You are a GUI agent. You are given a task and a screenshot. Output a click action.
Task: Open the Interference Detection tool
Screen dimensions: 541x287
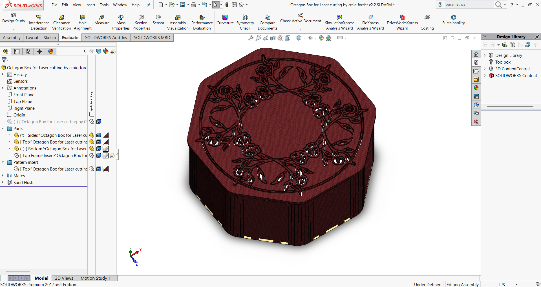coord(39,22)
